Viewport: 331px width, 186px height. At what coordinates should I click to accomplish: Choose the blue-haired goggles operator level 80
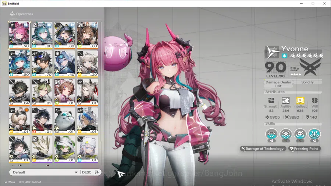tap(19, 64)
